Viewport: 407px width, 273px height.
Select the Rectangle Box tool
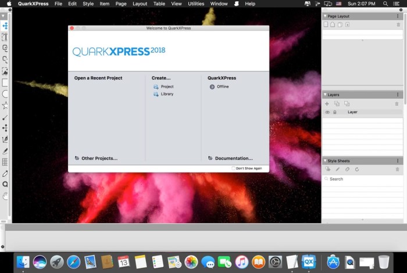(5, 82)
